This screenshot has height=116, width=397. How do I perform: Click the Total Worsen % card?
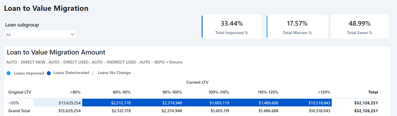coord(297,27)
